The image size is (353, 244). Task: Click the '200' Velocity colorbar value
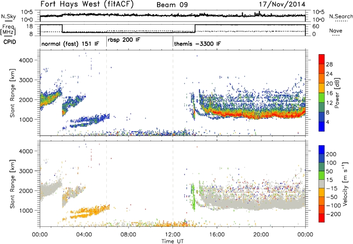click(331, 154)
